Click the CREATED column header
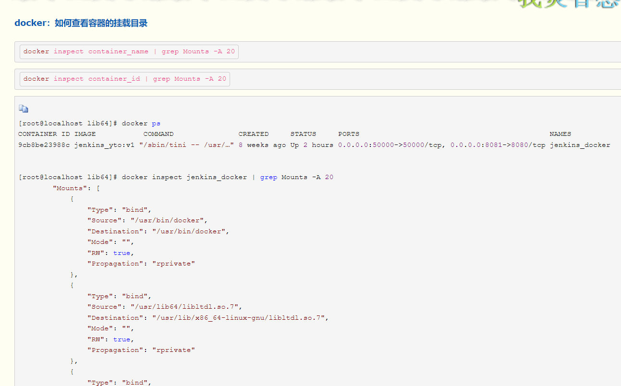This screenshot has width=621, height=386. click(254, 134)
